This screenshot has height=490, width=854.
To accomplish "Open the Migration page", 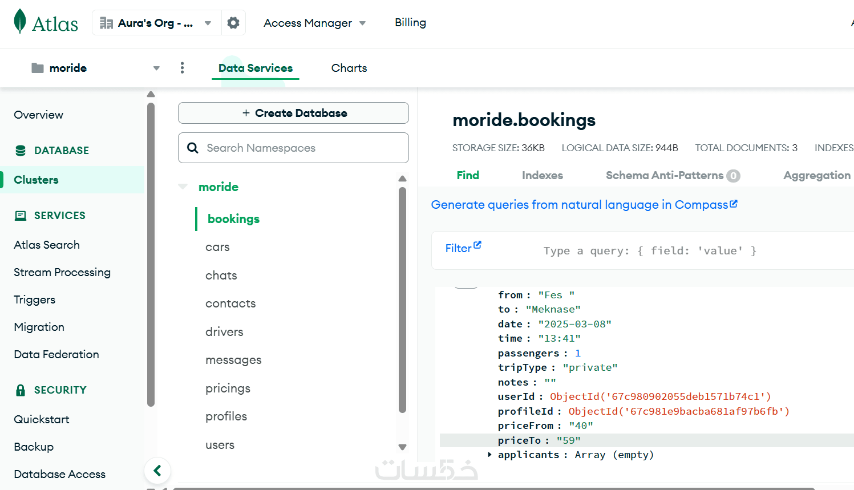I will [x=39, y=327].
